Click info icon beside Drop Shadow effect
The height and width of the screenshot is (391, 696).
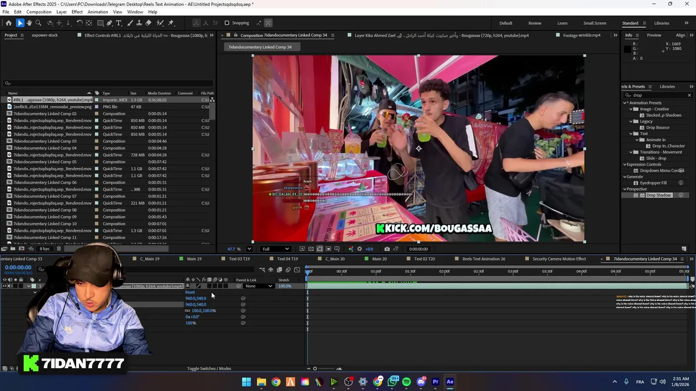pyautogui.click(x=681, y=195)
